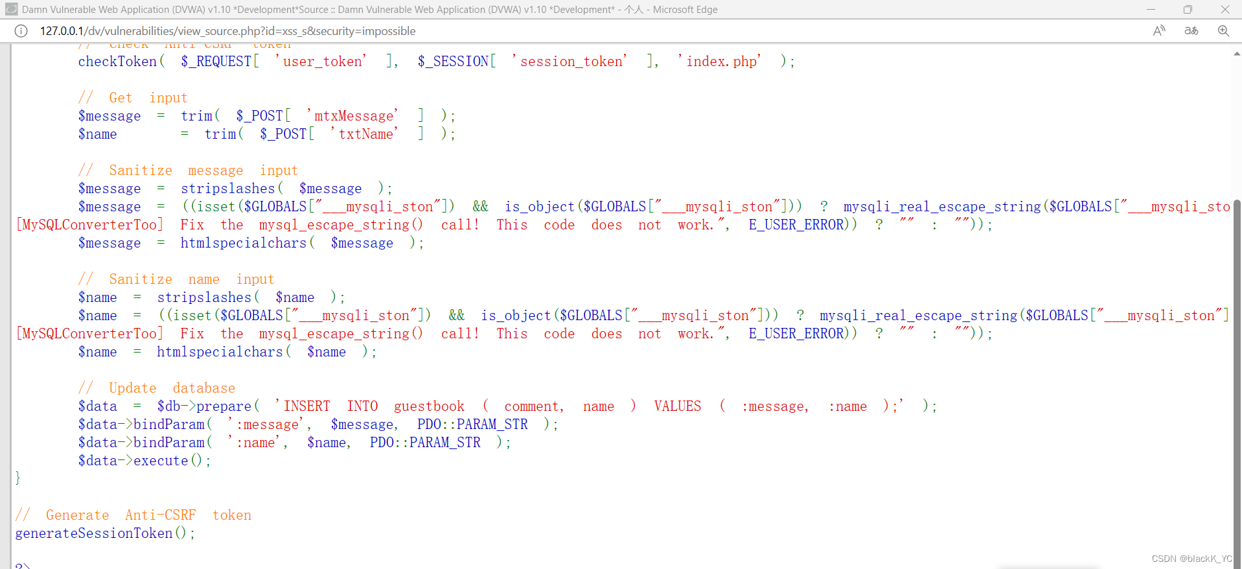This screenshot has width=1242, height=569.
Task: Click the $_REQUEST[ variable
Action: [220, 62]
